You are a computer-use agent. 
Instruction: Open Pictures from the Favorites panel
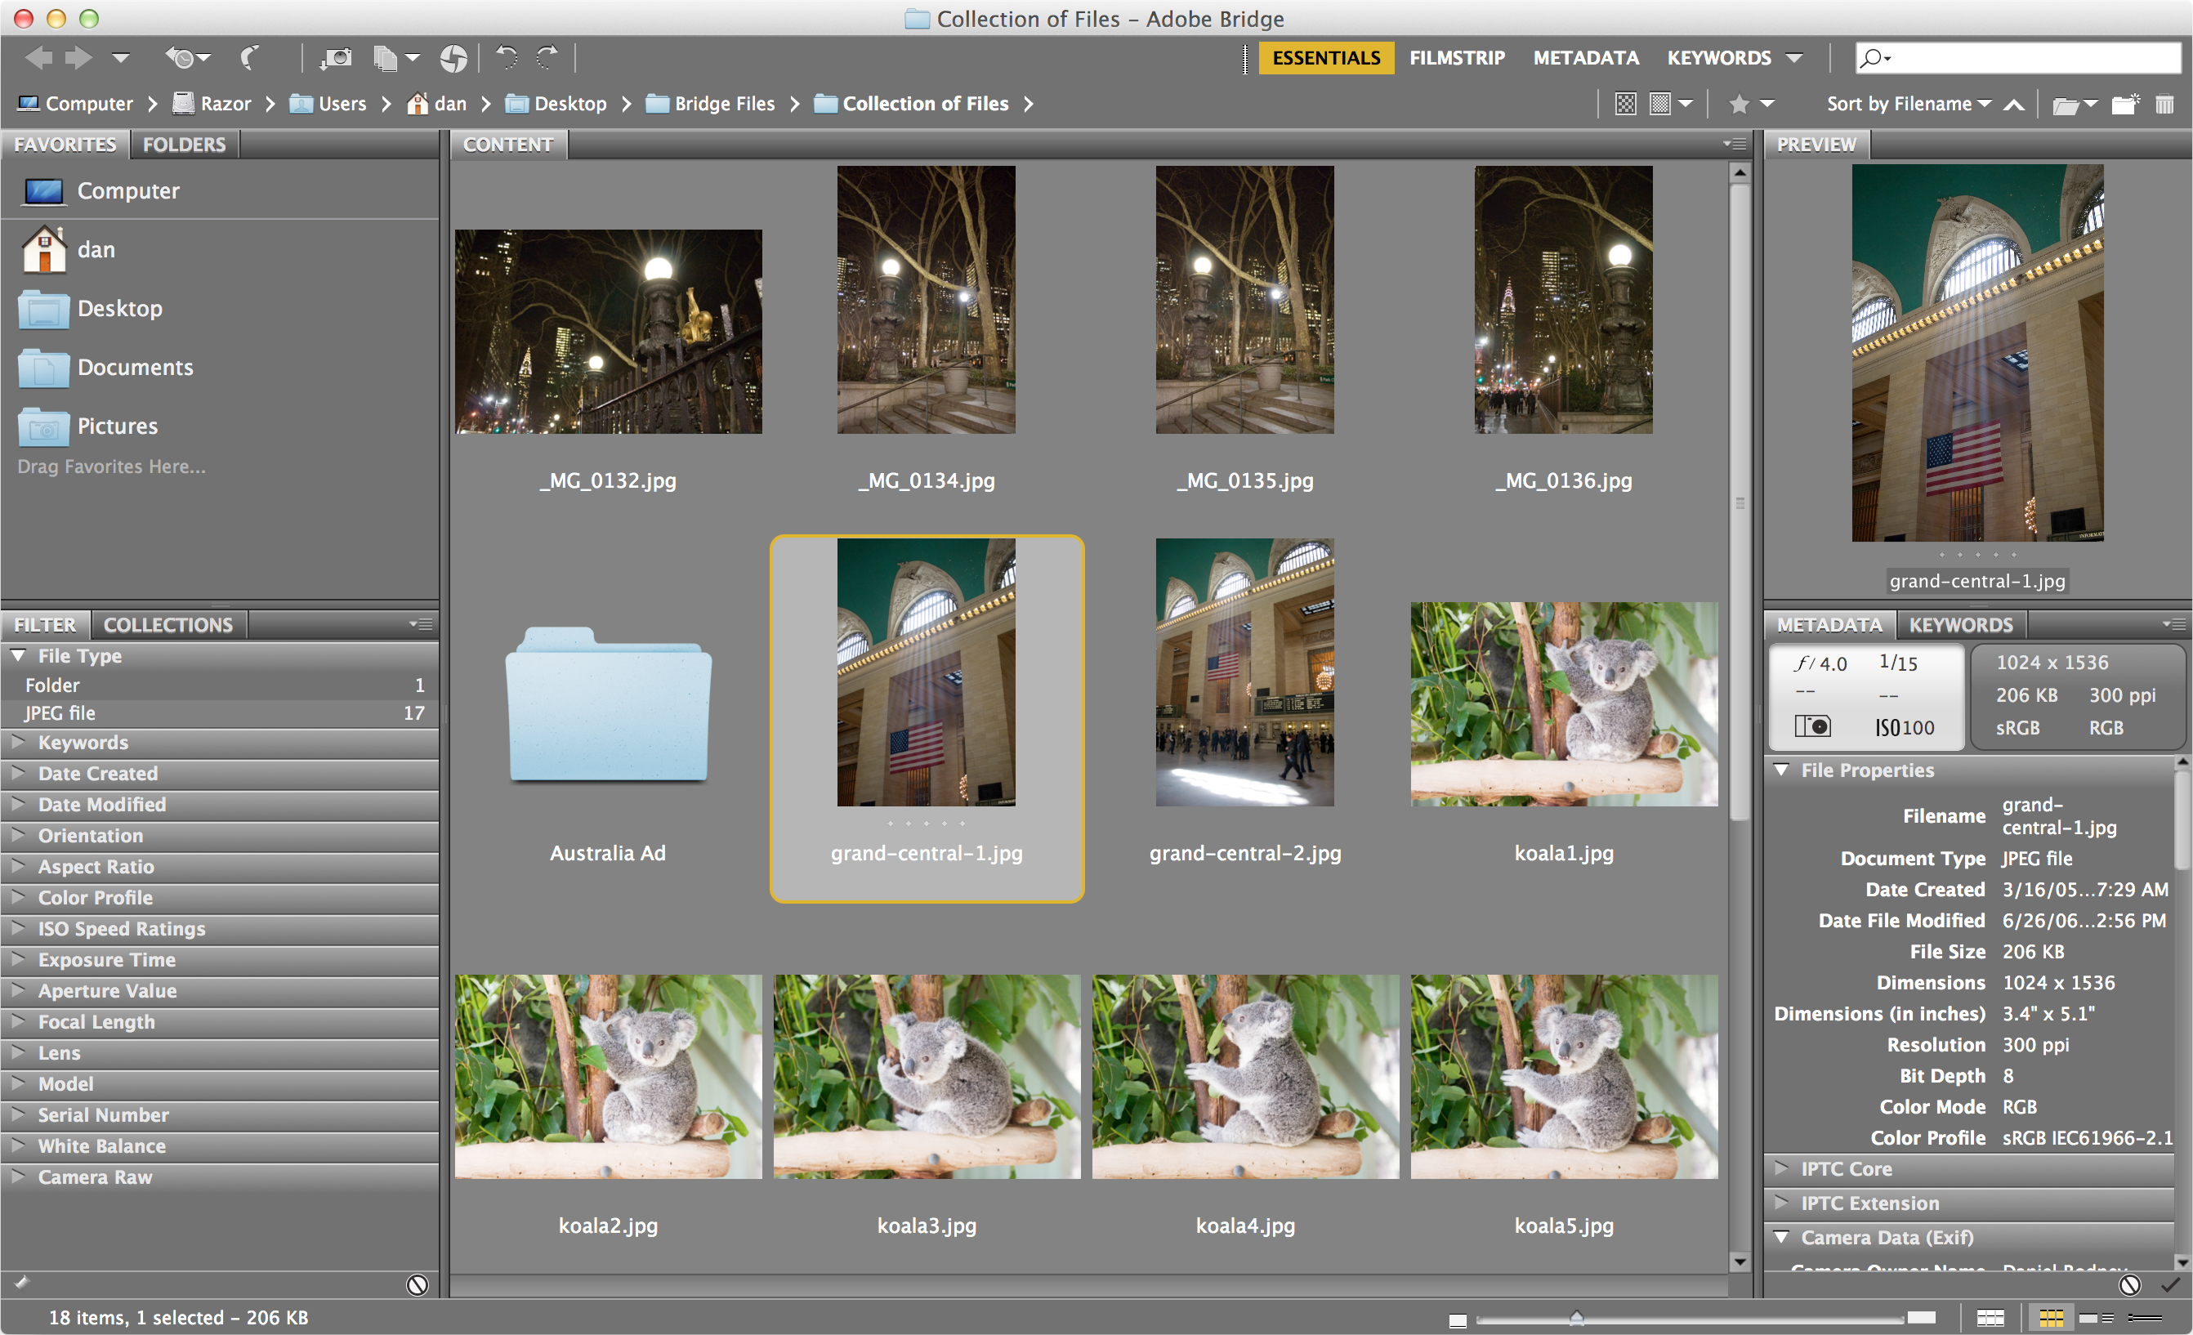tap(117, 426)
